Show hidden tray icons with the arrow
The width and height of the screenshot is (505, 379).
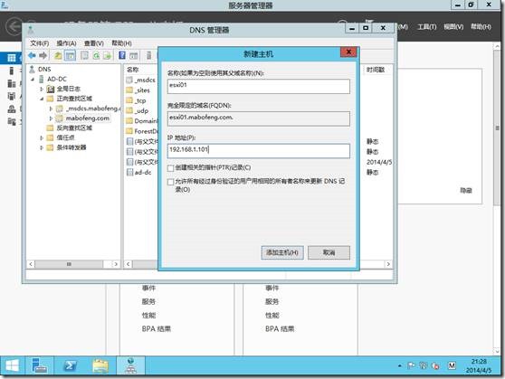(400, 365)
